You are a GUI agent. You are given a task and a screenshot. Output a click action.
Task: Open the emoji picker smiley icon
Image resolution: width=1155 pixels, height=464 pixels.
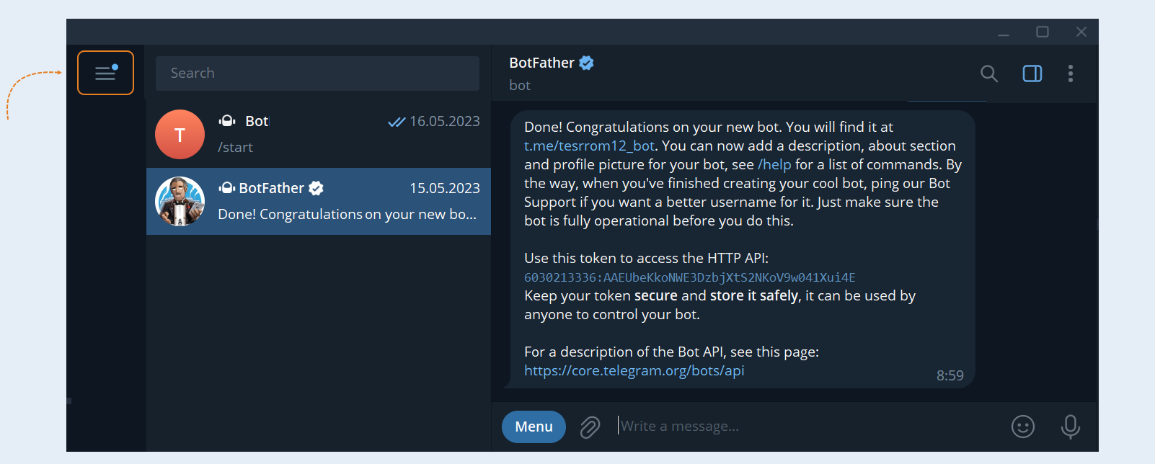tap(1022, 427)
